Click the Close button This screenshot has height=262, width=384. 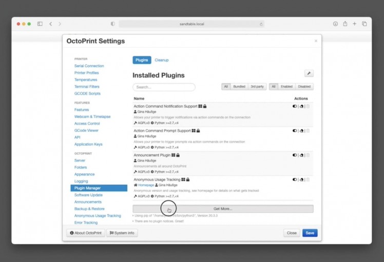(x=292, y=233)
